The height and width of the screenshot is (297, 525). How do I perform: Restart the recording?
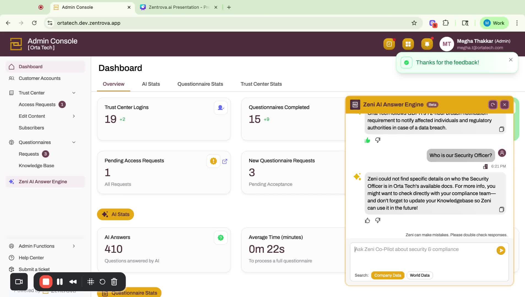pos(102,282)
